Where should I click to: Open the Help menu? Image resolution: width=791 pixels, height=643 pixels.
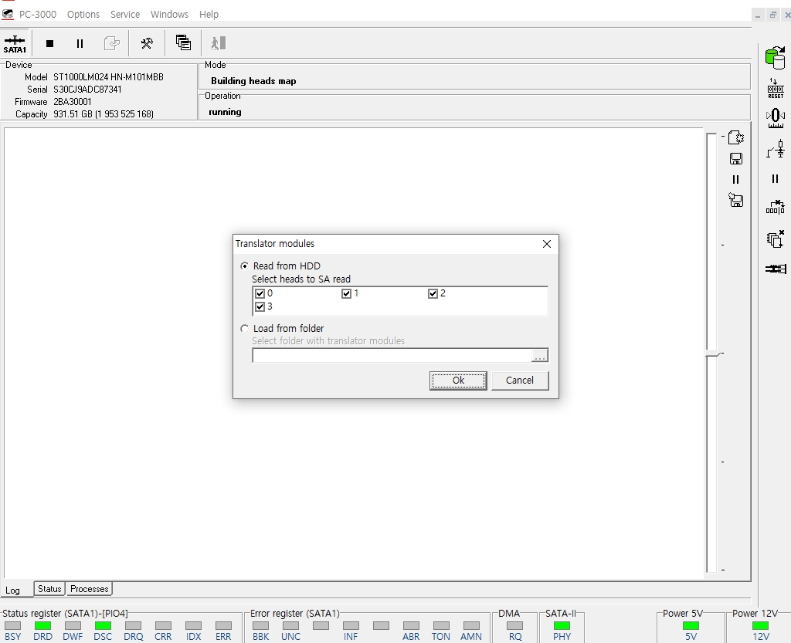[x=209, y=14]
